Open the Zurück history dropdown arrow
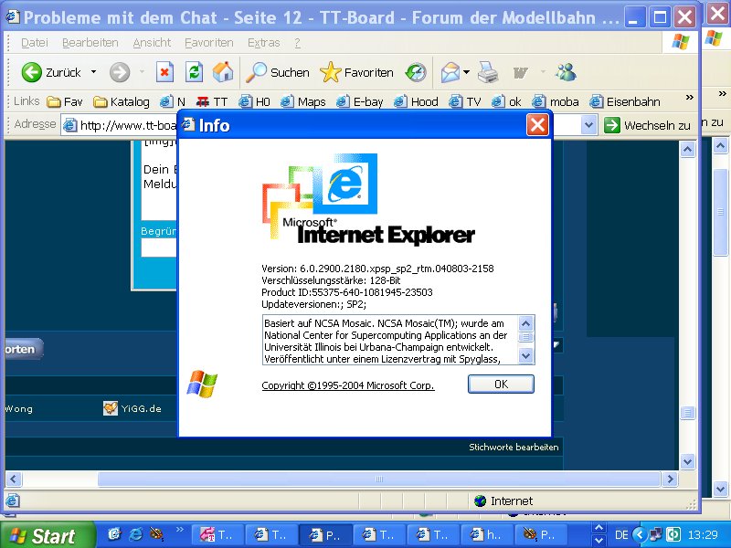Image resolution: width=731 pixels, height=548 pixels. click(94, 72)
